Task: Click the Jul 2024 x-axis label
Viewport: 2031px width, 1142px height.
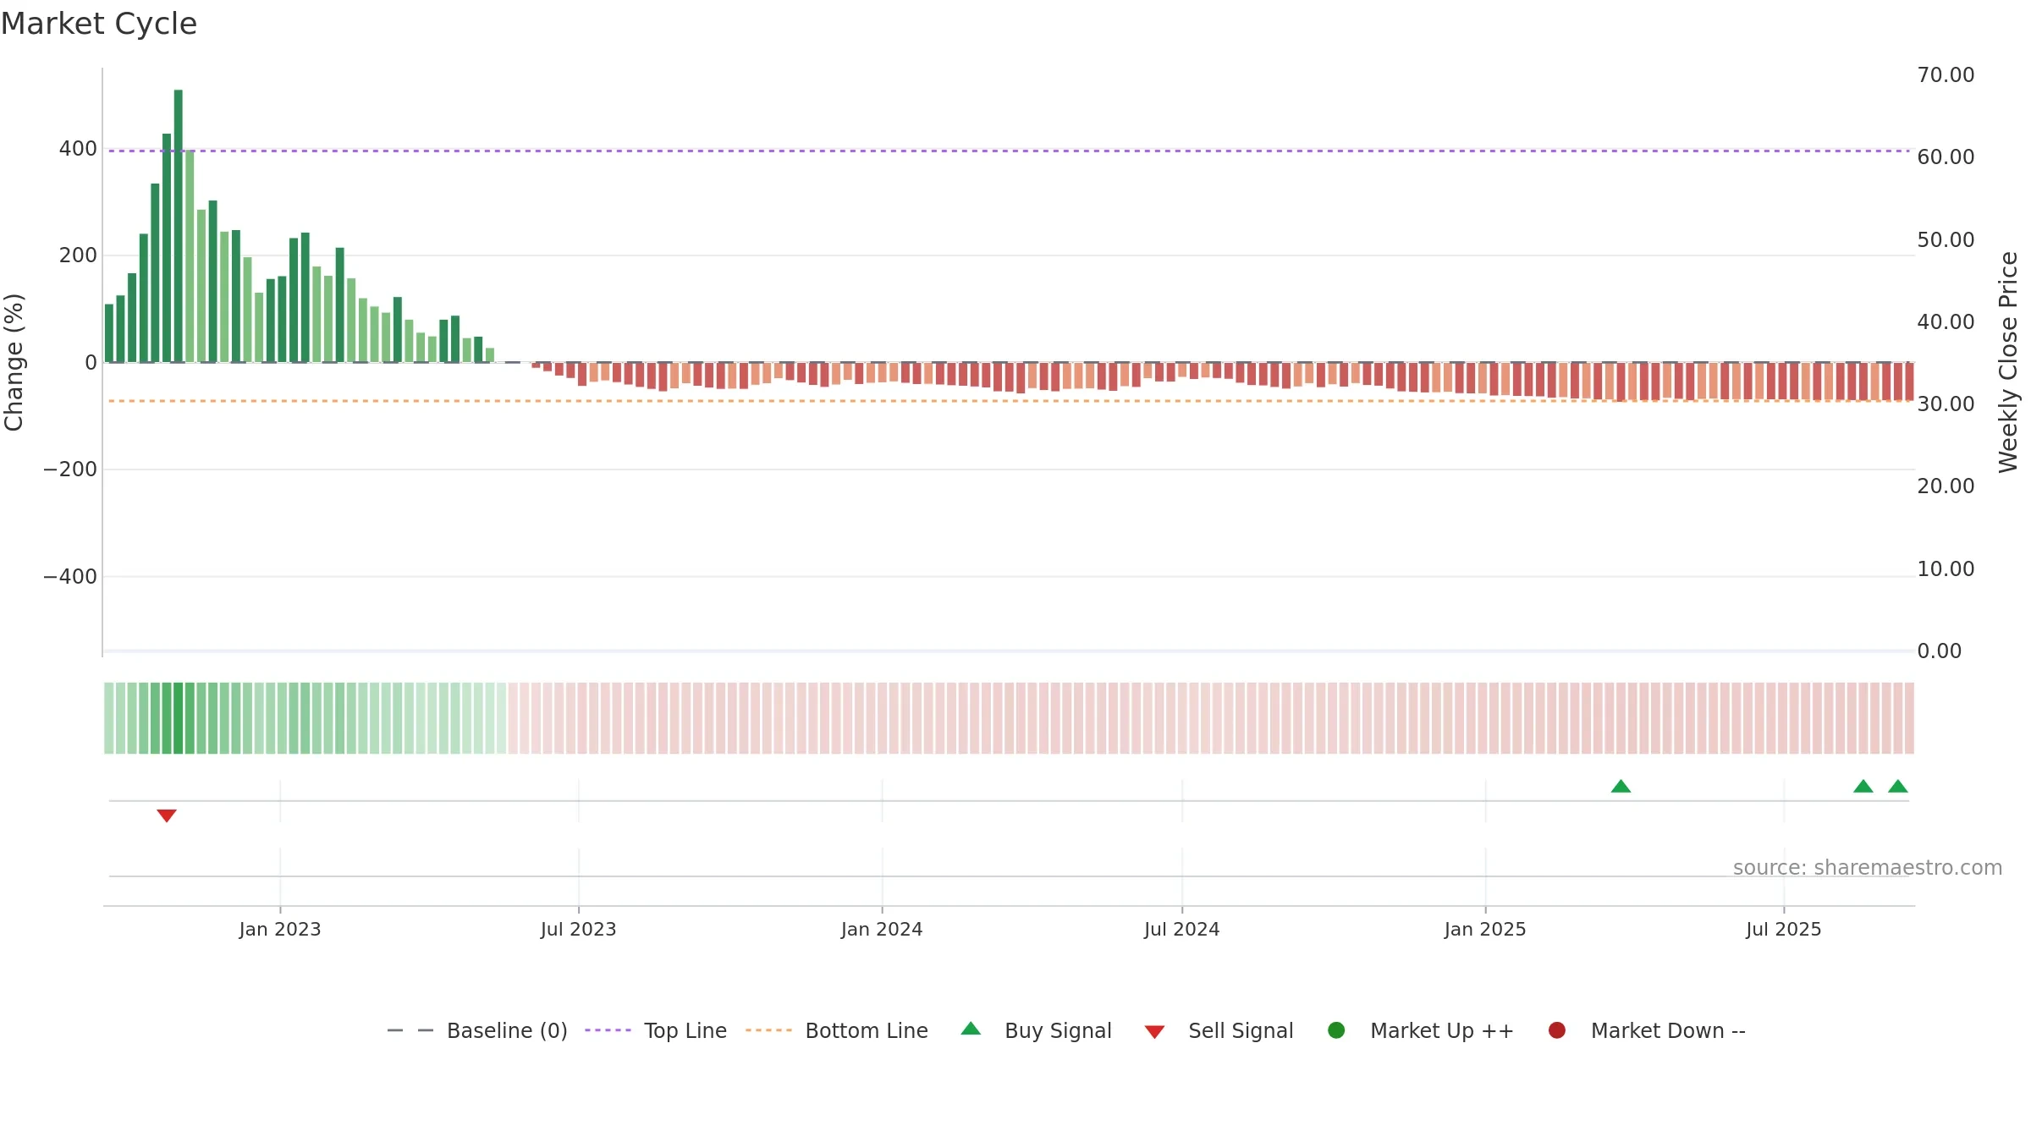Action: click(x=1182, y=930)
